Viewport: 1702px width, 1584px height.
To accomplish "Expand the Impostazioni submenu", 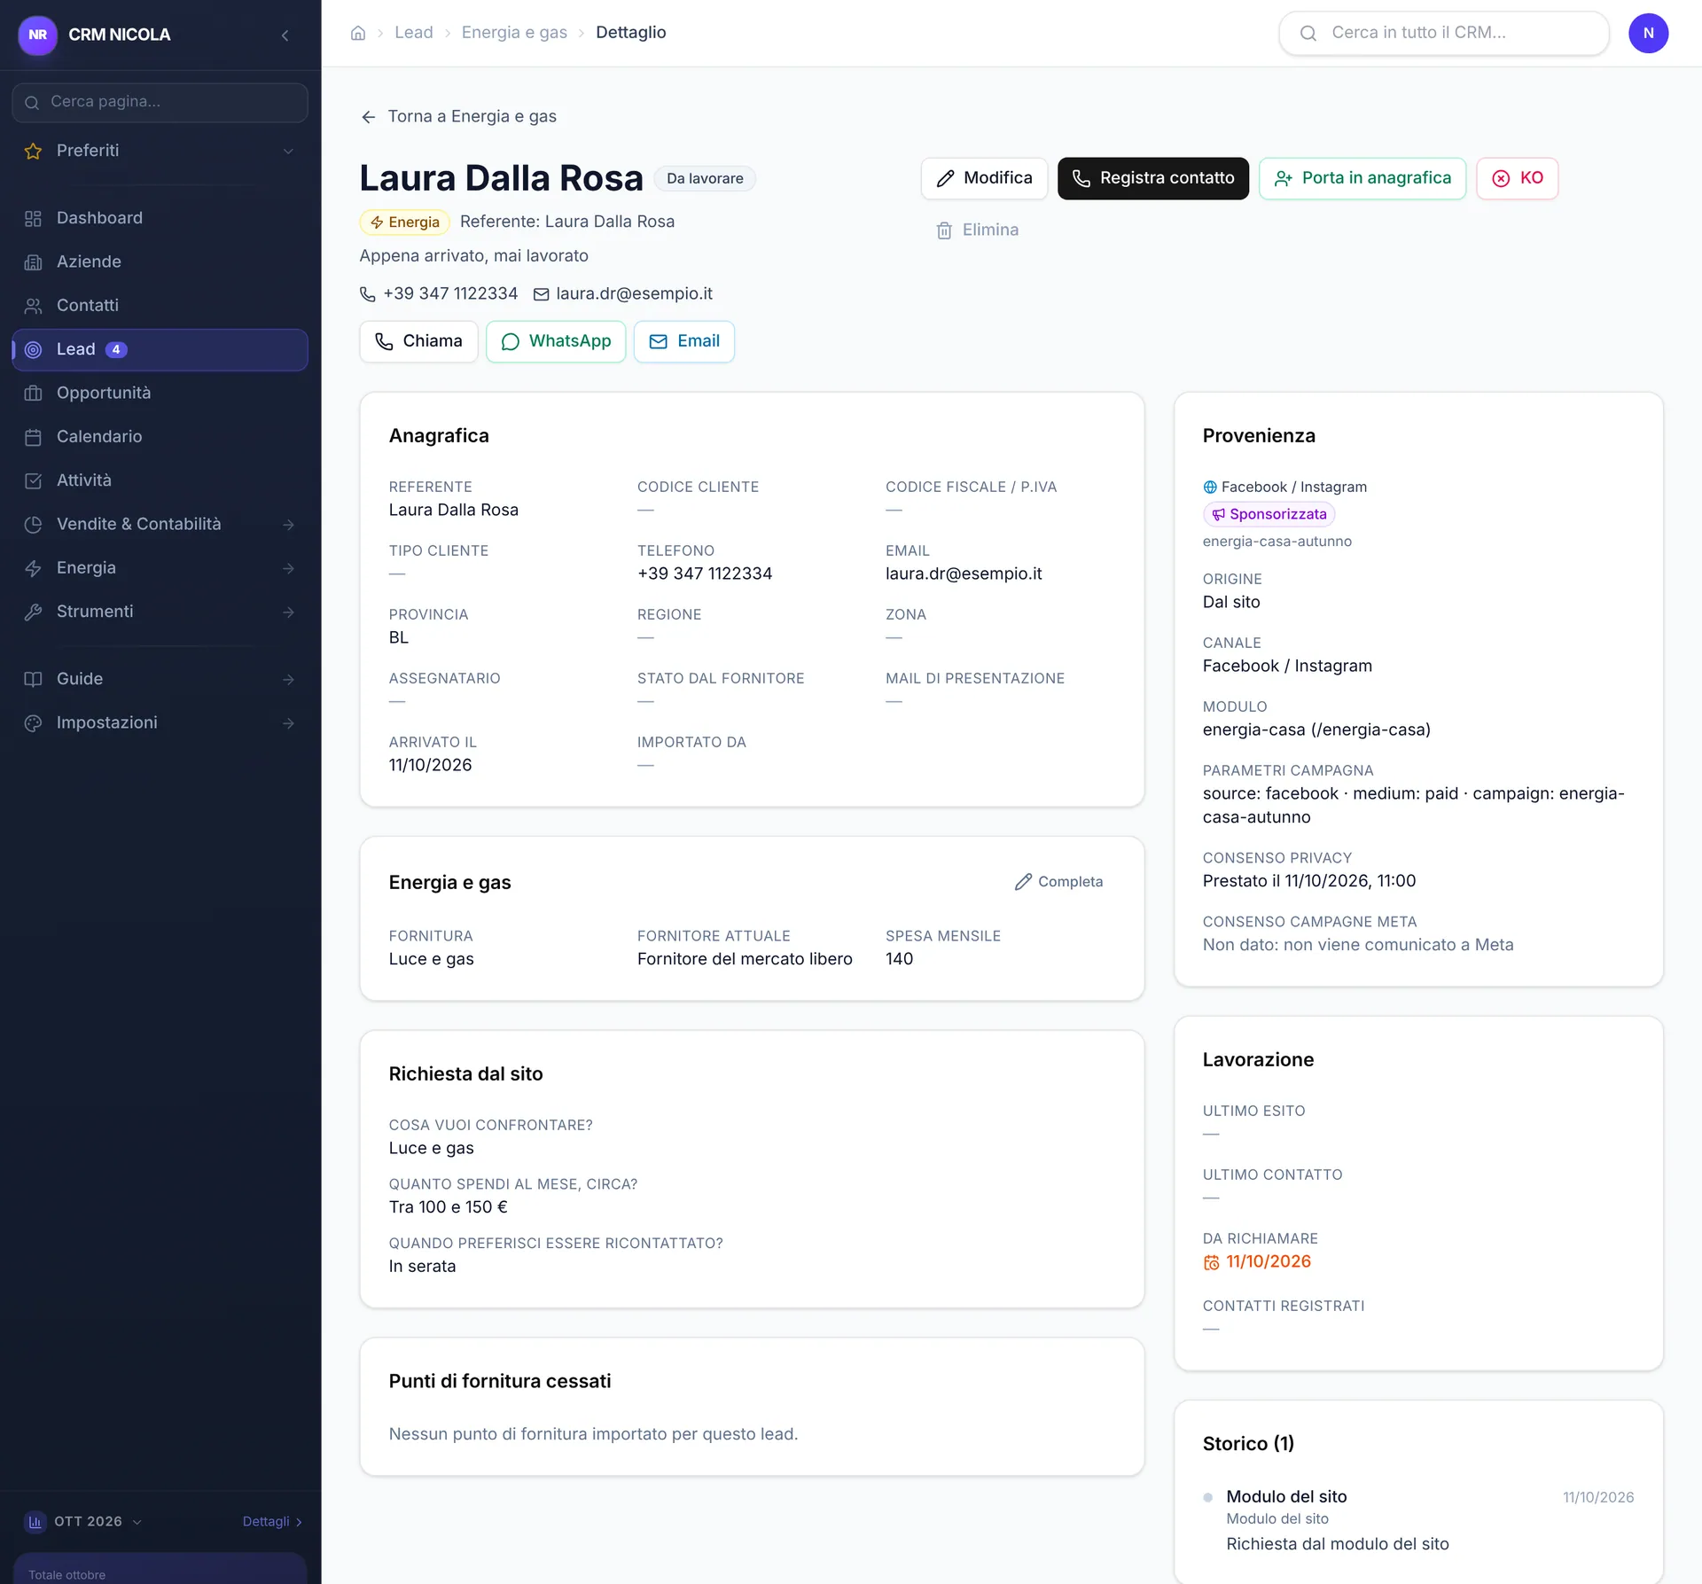I will coord(160,722).
